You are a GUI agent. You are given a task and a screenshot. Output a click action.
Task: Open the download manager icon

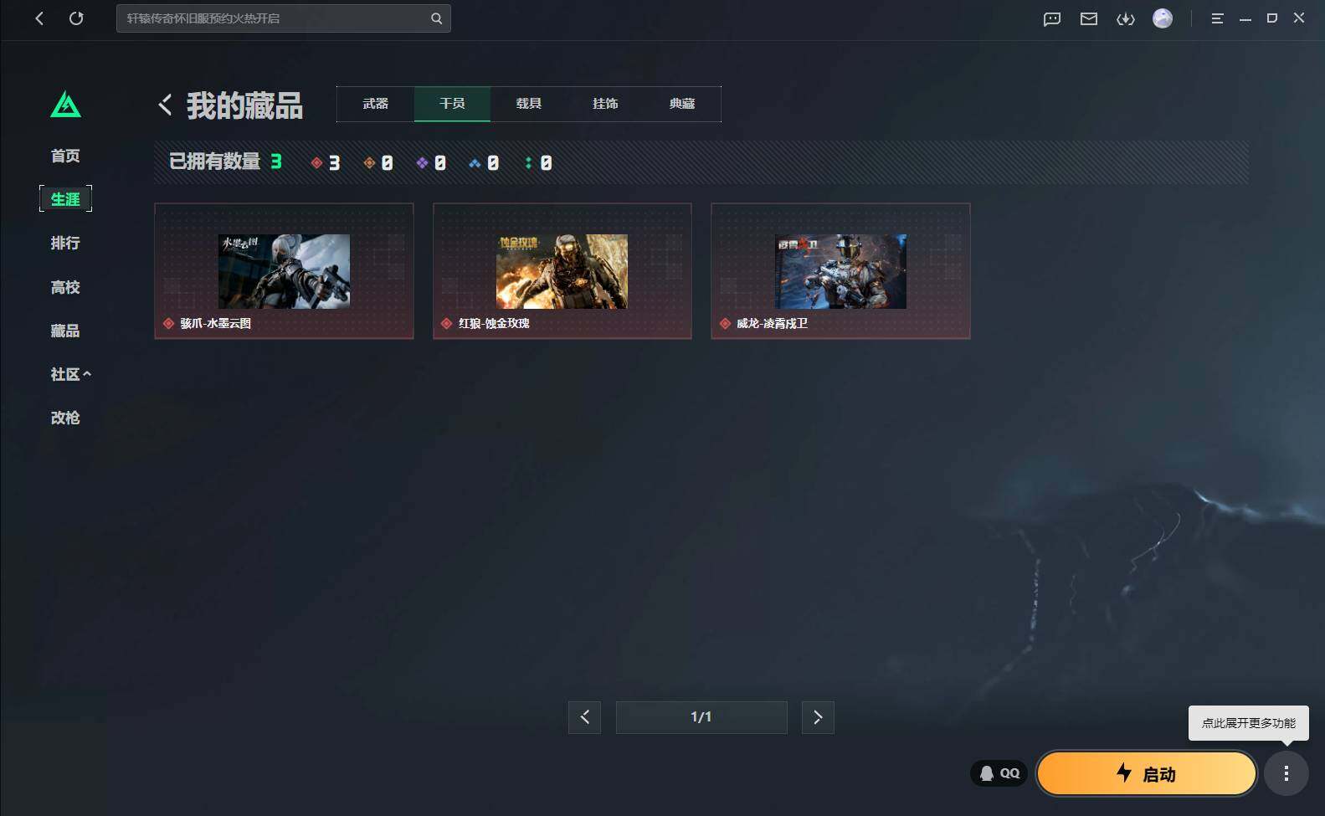[x=1126, y=18]
